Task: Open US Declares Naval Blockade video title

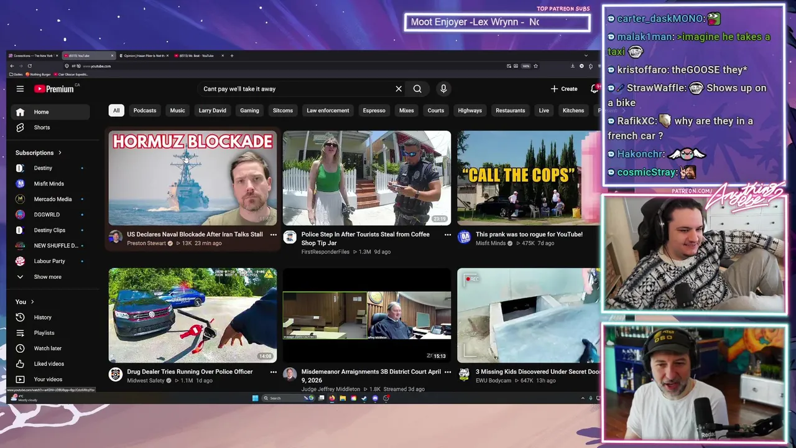Action: point(195,235)
